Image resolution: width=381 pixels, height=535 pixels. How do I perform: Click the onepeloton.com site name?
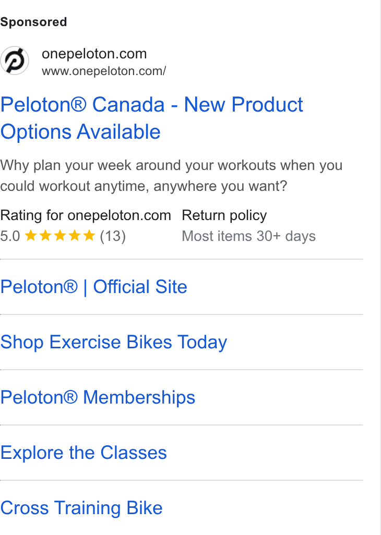coord(94,54)
